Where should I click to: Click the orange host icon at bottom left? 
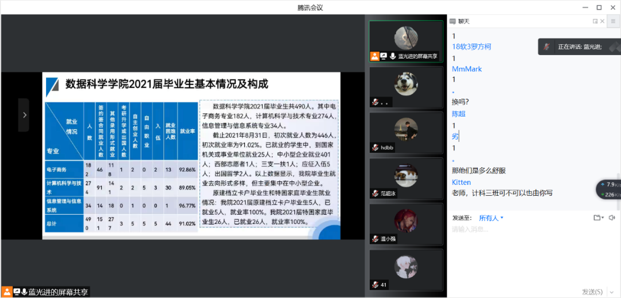(7, 292)
